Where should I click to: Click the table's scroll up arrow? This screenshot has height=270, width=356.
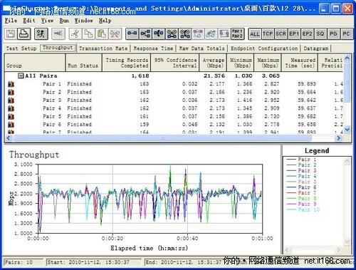(347, 58)
